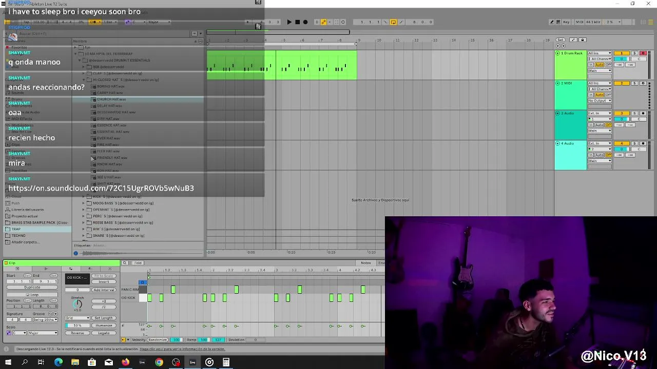Screen dimensions: 657x369
Task: Start playback with the transport Play button
Action: point(289,22)
